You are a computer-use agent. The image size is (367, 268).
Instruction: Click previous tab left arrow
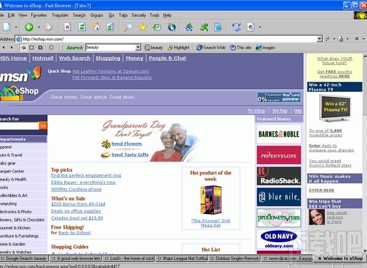coord(4,48)
